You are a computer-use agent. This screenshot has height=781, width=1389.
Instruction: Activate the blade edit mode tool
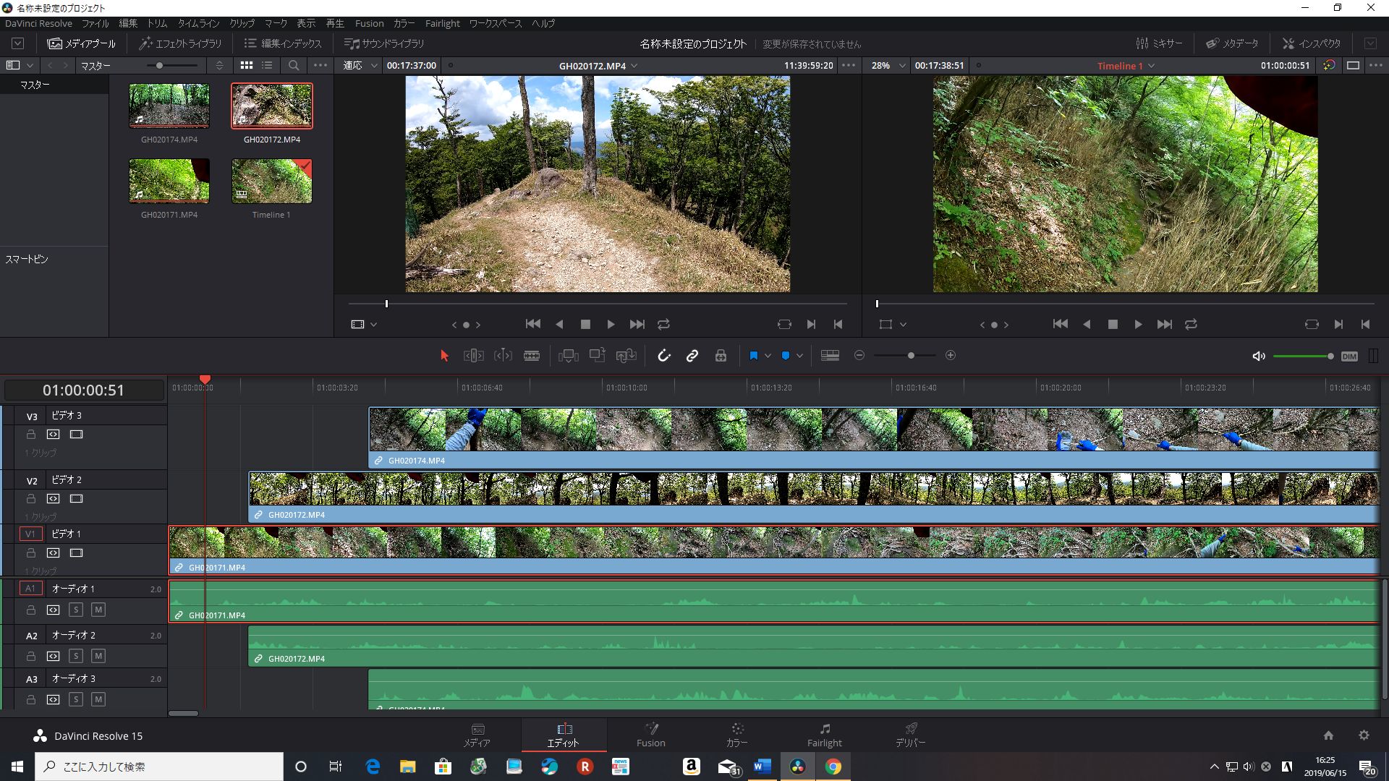point(532,356)
